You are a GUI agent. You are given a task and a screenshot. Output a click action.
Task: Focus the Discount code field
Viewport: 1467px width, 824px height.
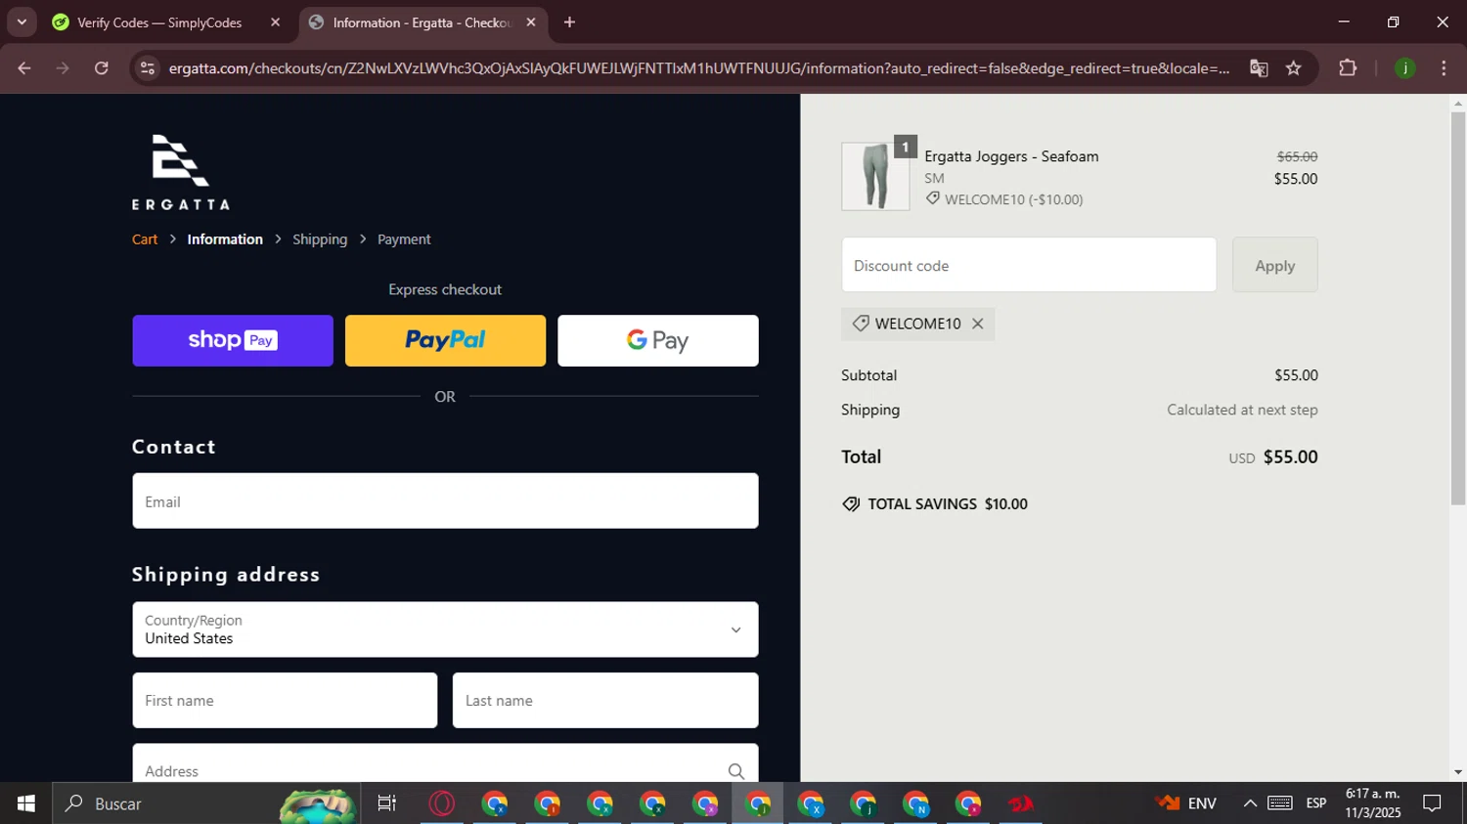tap(1029, 265)
